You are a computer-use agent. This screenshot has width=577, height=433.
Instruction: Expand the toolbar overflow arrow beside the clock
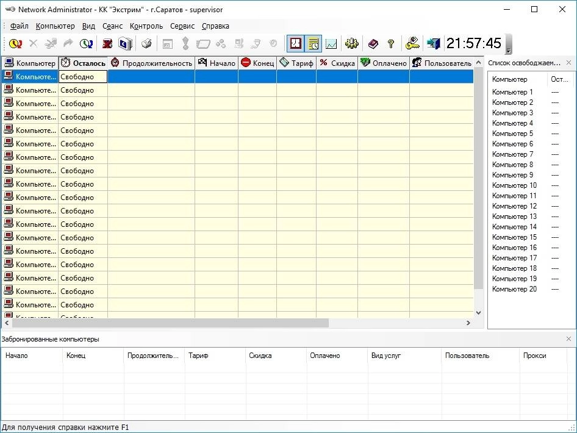[509, 44]
